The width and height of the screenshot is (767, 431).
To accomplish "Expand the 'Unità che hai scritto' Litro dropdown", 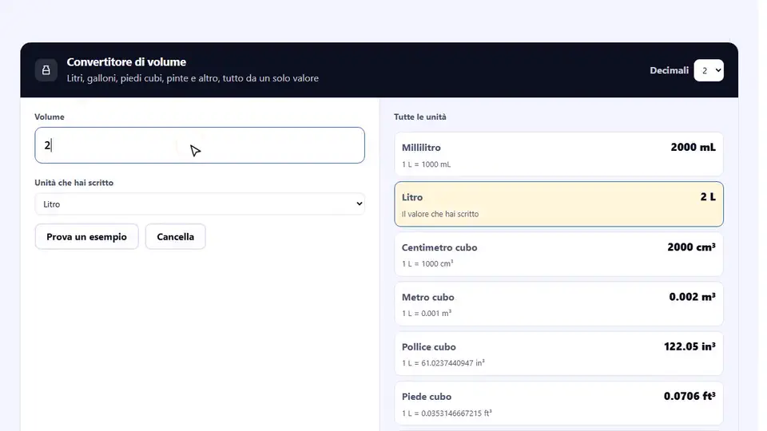I will [200, 204].
